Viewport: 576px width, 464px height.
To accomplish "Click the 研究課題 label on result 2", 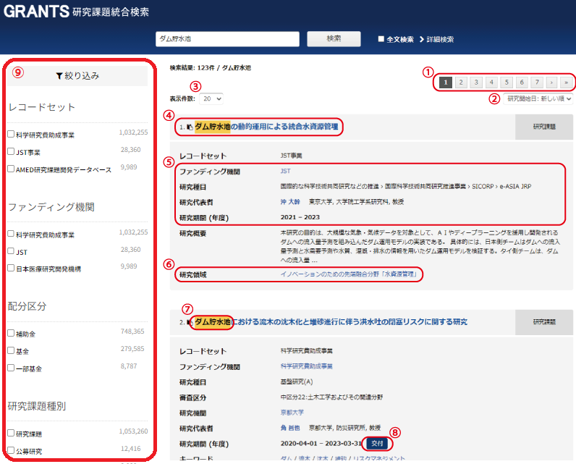I will click(544, 322).
